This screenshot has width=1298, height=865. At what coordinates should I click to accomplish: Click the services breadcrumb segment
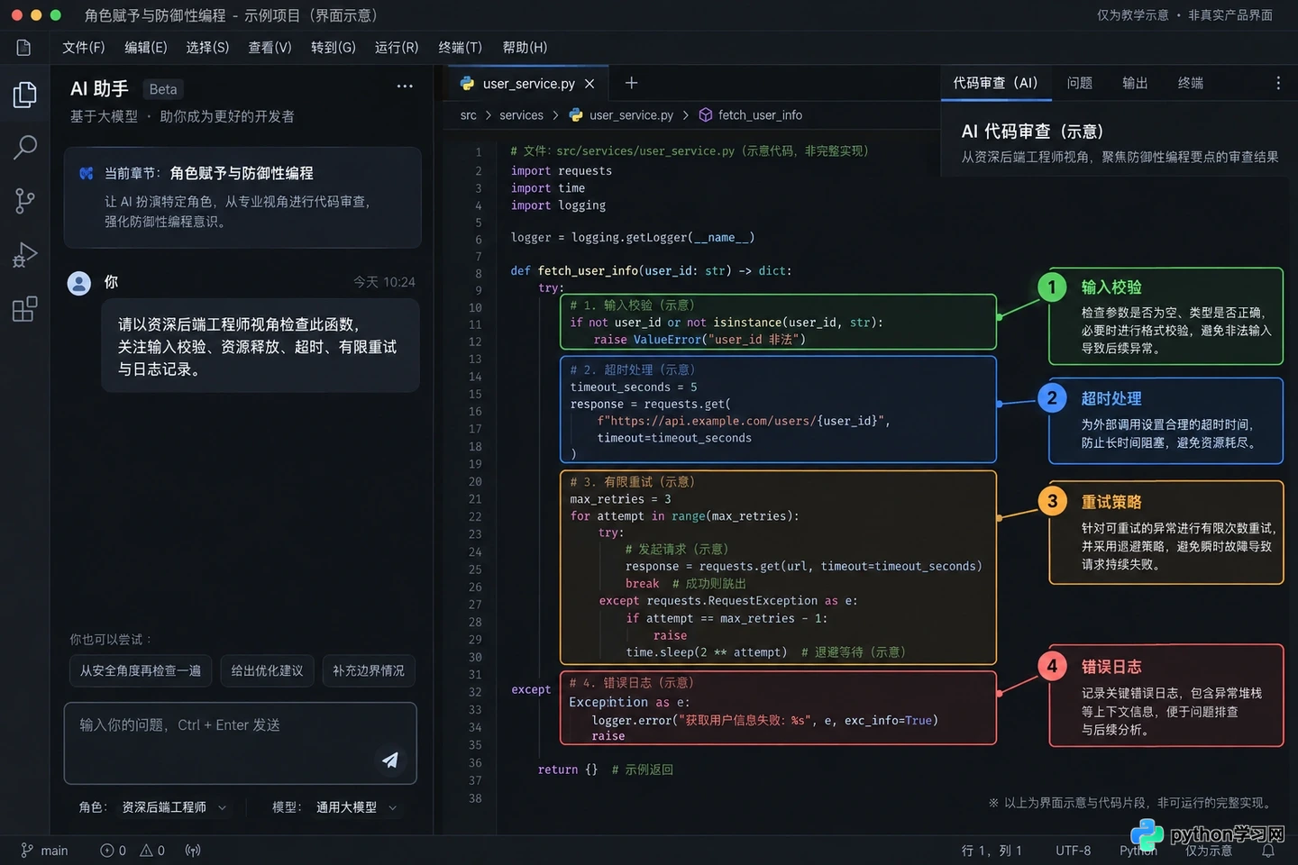[x=521, y=115]
